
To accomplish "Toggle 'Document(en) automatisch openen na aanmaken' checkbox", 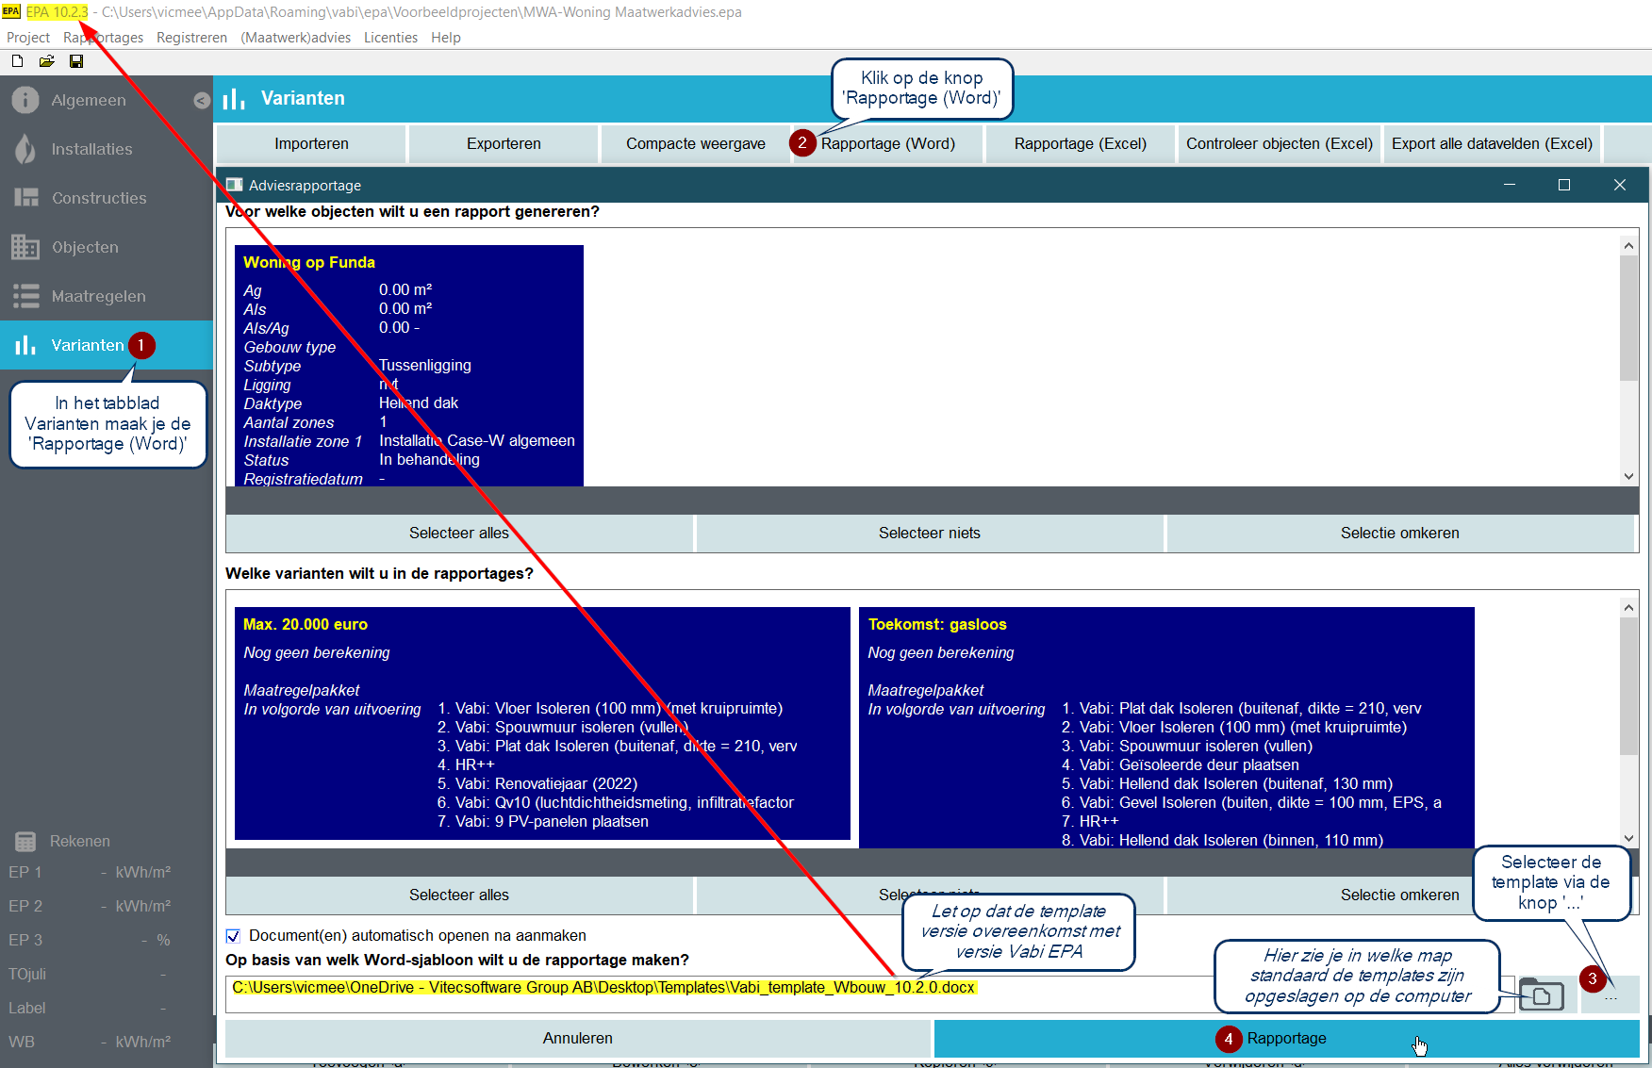I will point(233,936).
